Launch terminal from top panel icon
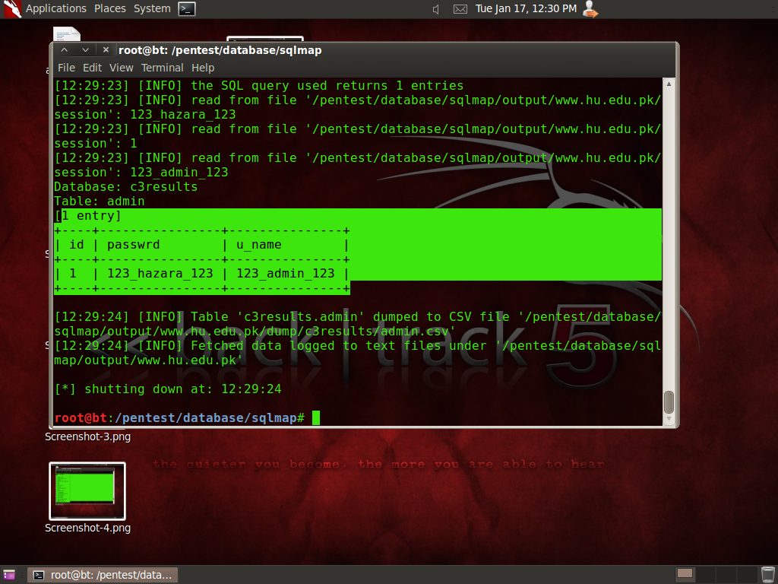The height and width of the screenshot is (584, 778). pyautogui.click(x=187, y=9)
